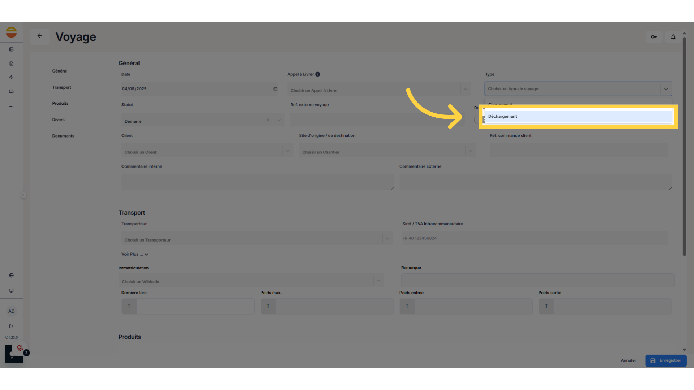The width and height of the screenshot is (694, 390).
Task: Select Déchargement from the voyage type dropdown
Action: (578, 116)
